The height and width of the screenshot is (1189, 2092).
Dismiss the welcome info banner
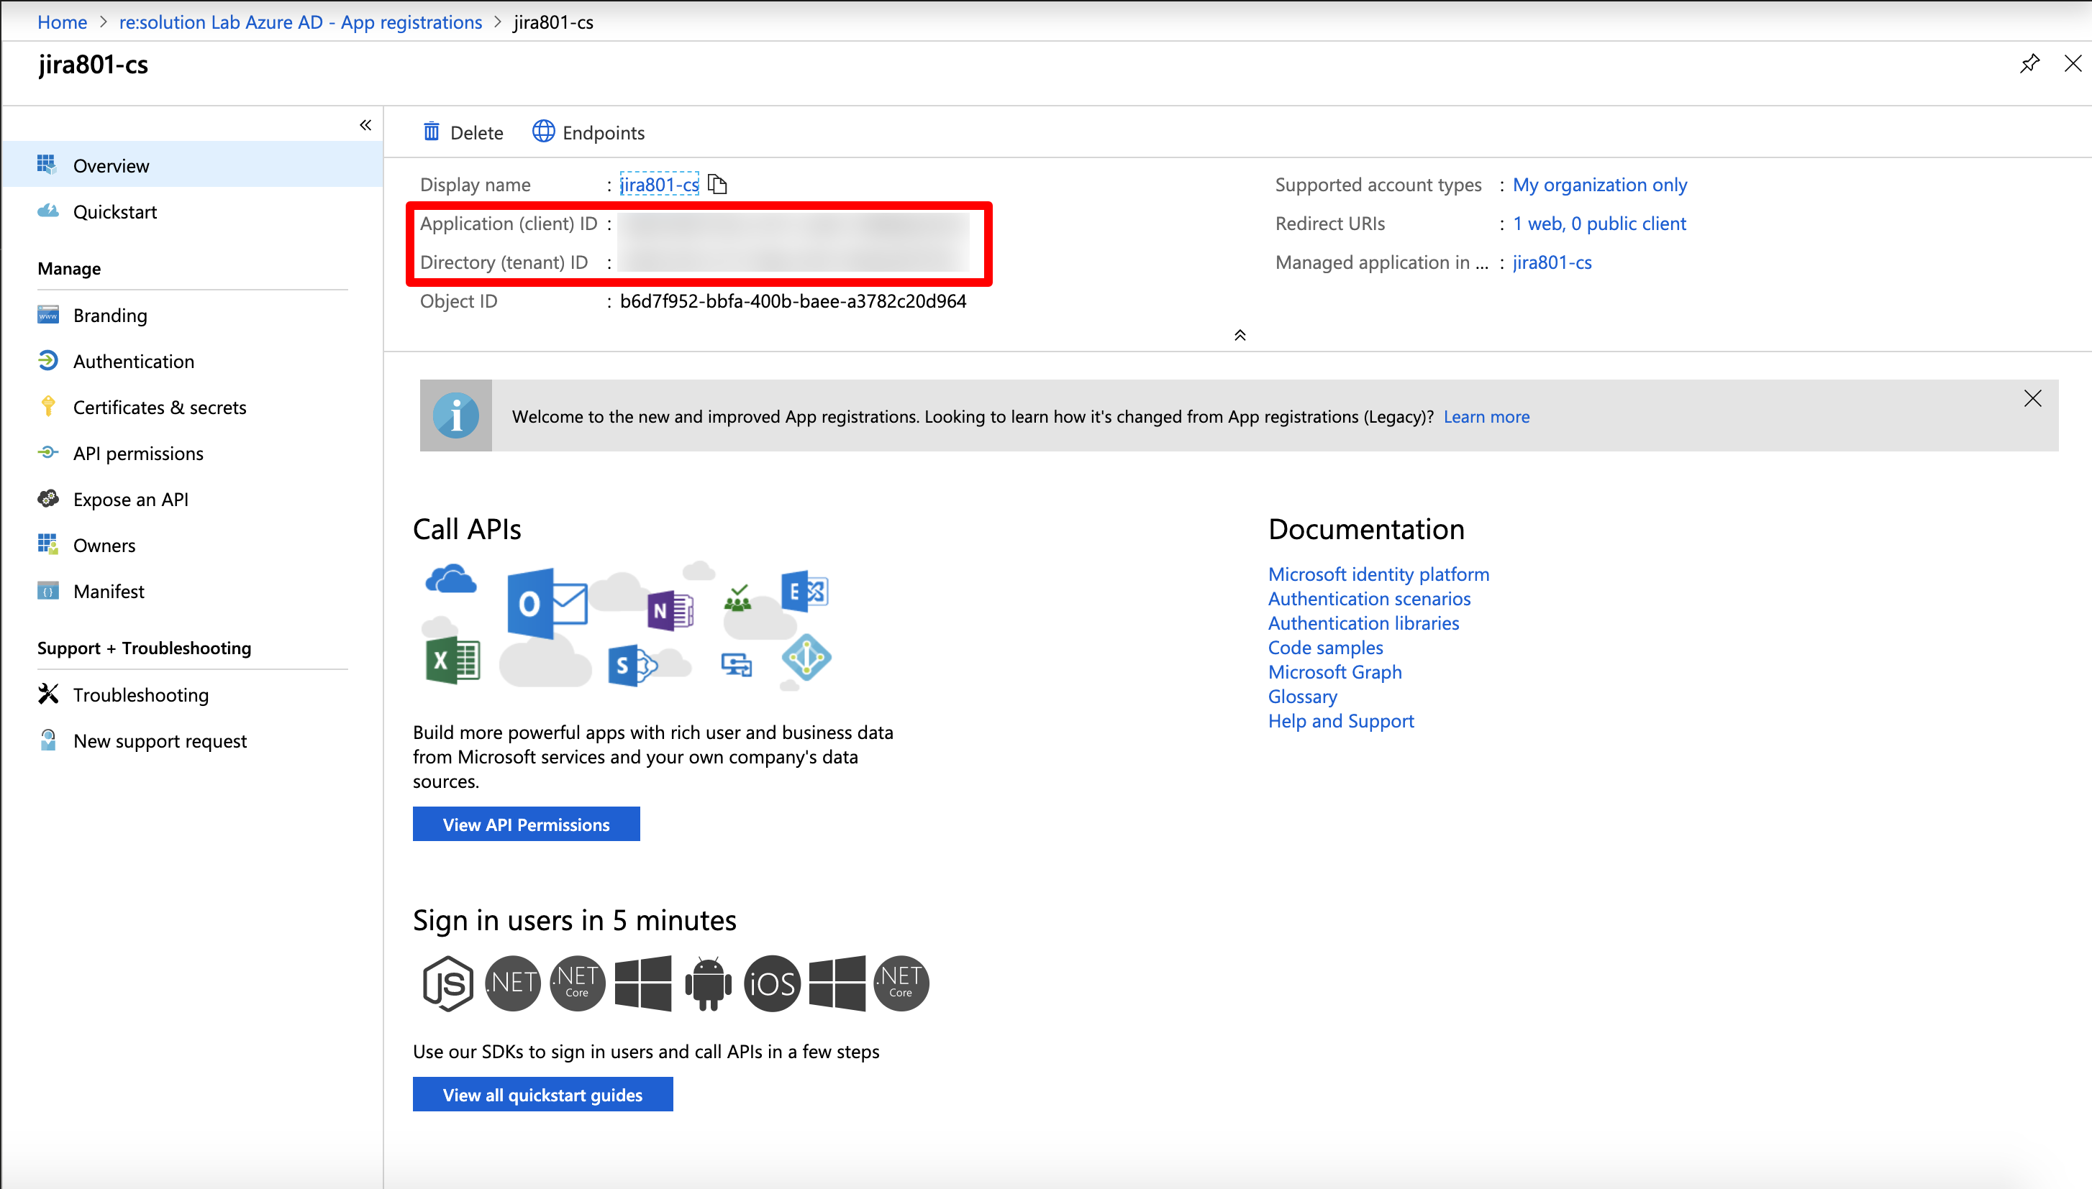(x=2032, y=398)
